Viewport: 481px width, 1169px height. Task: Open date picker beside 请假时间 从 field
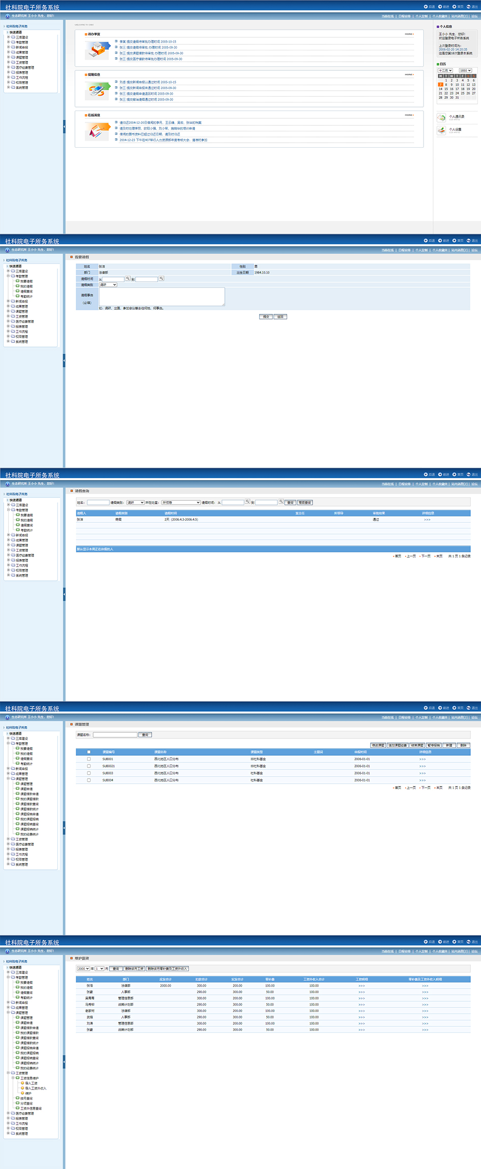[128, 279]
